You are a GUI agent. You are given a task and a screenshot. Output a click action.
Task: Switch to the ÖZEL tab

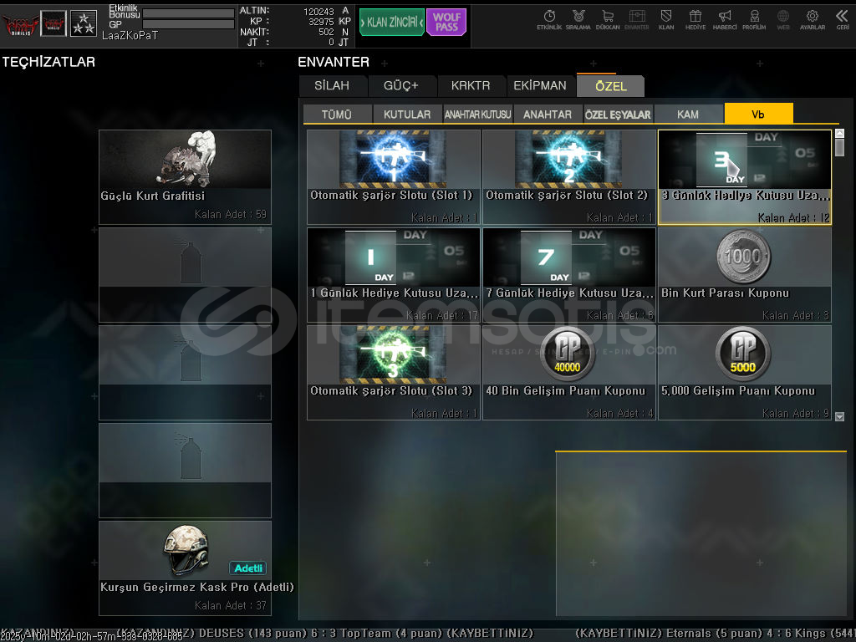pyautogui.click(x=611, y=86)
